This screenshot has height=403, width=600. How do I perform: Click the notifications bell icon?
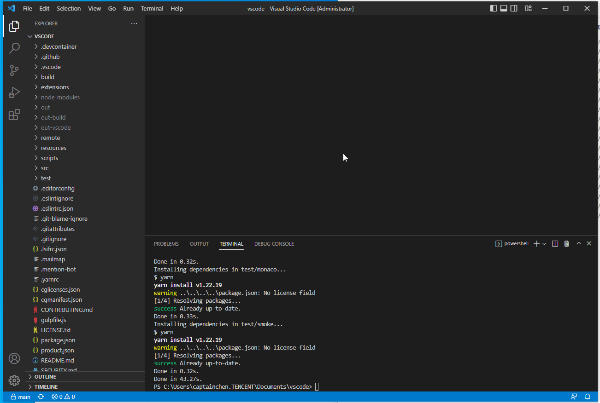click(x=588, y=397)
